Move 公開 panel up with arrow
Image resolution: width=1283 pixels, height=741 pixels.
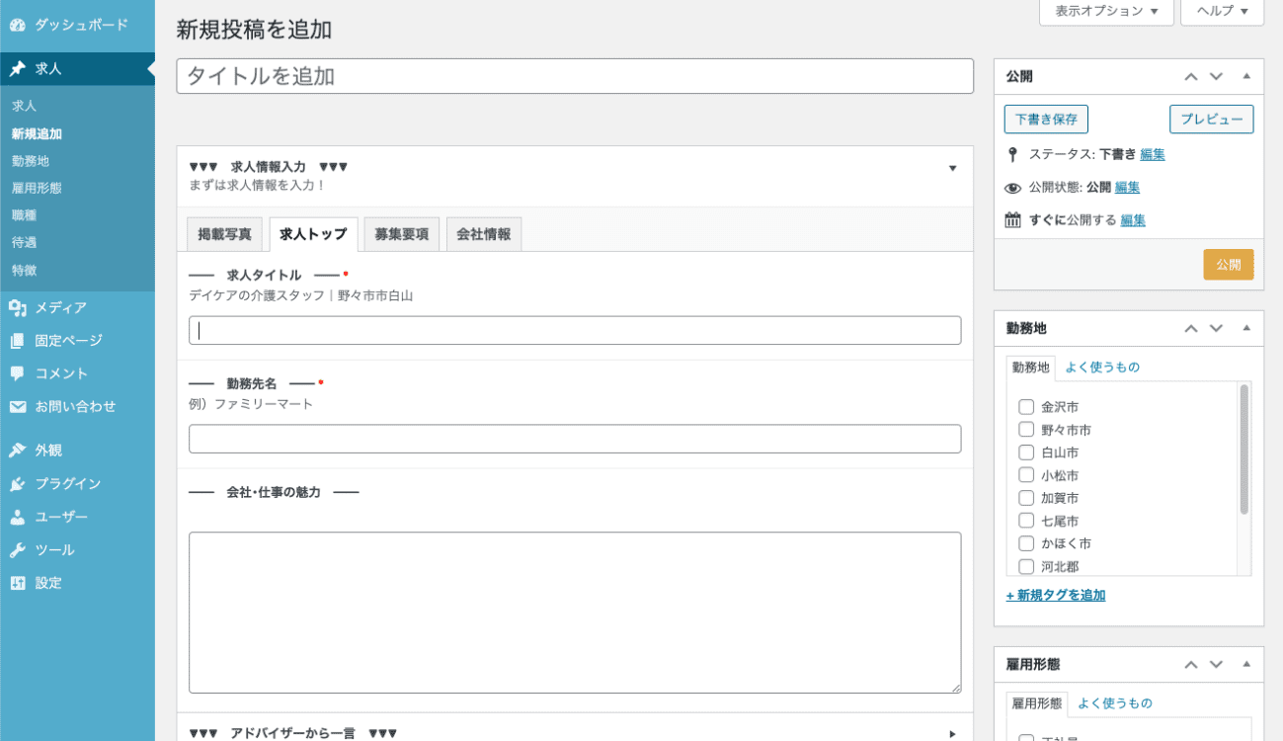pos(1191,77)
